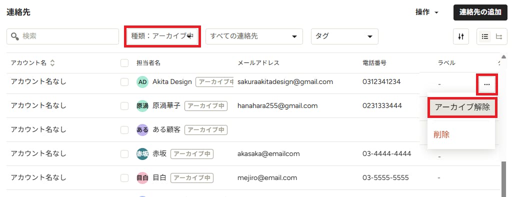Check the 原渦華子 row checkbox
This screenshot has width=514, height=197.
124,106
